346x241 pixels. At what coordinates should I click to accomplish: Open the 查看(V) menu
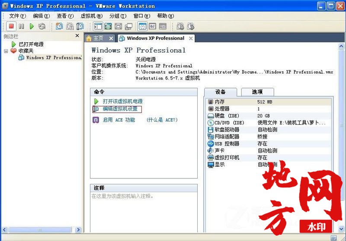pyautogui.click(x=65, y=16)
